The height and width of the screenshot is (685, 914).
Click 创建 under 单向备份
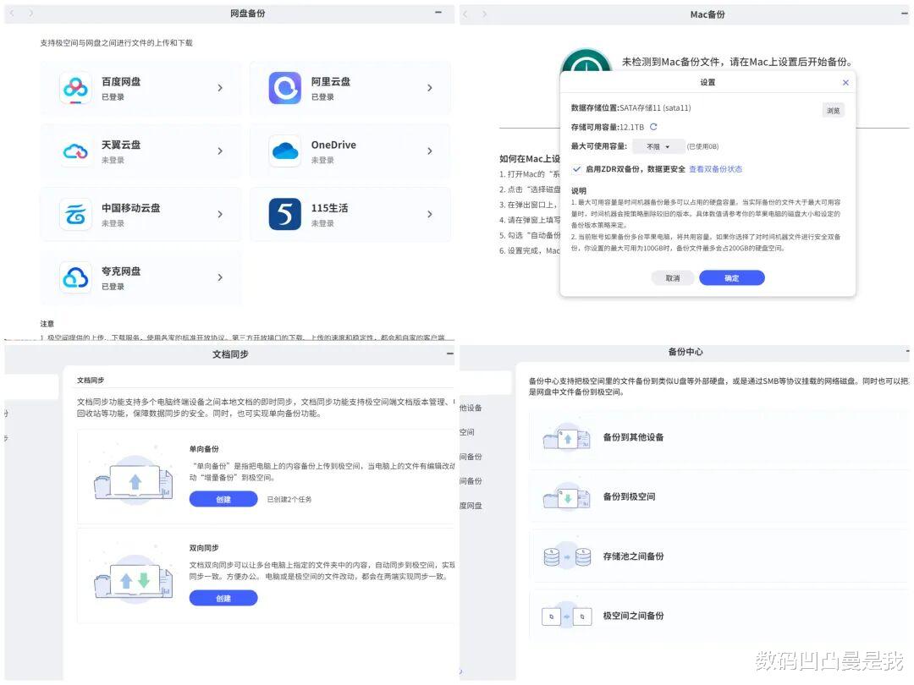pos(223,500)
